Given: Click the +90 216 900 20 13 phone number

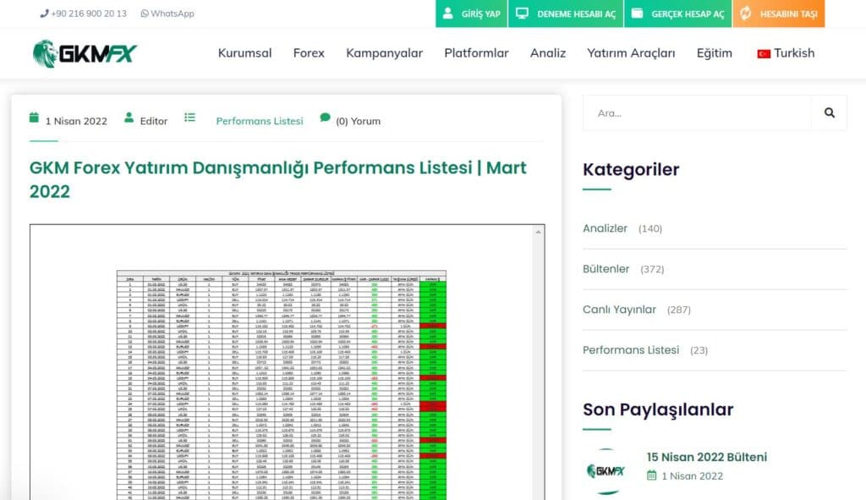Looking at the screenshot, I should point(88,14).
